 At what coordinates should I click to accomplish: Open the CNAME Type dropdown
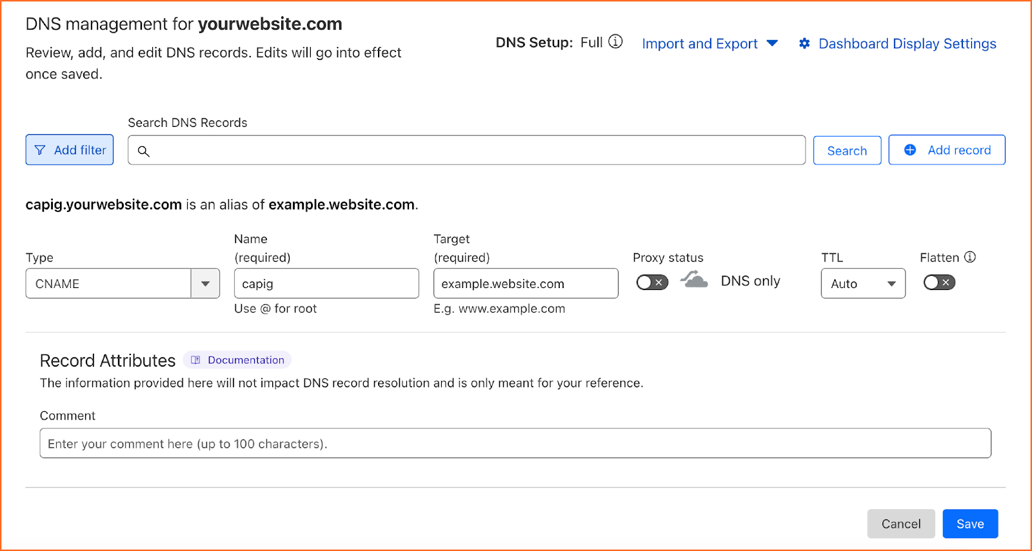pyautogui.click(x=123, y=284)
